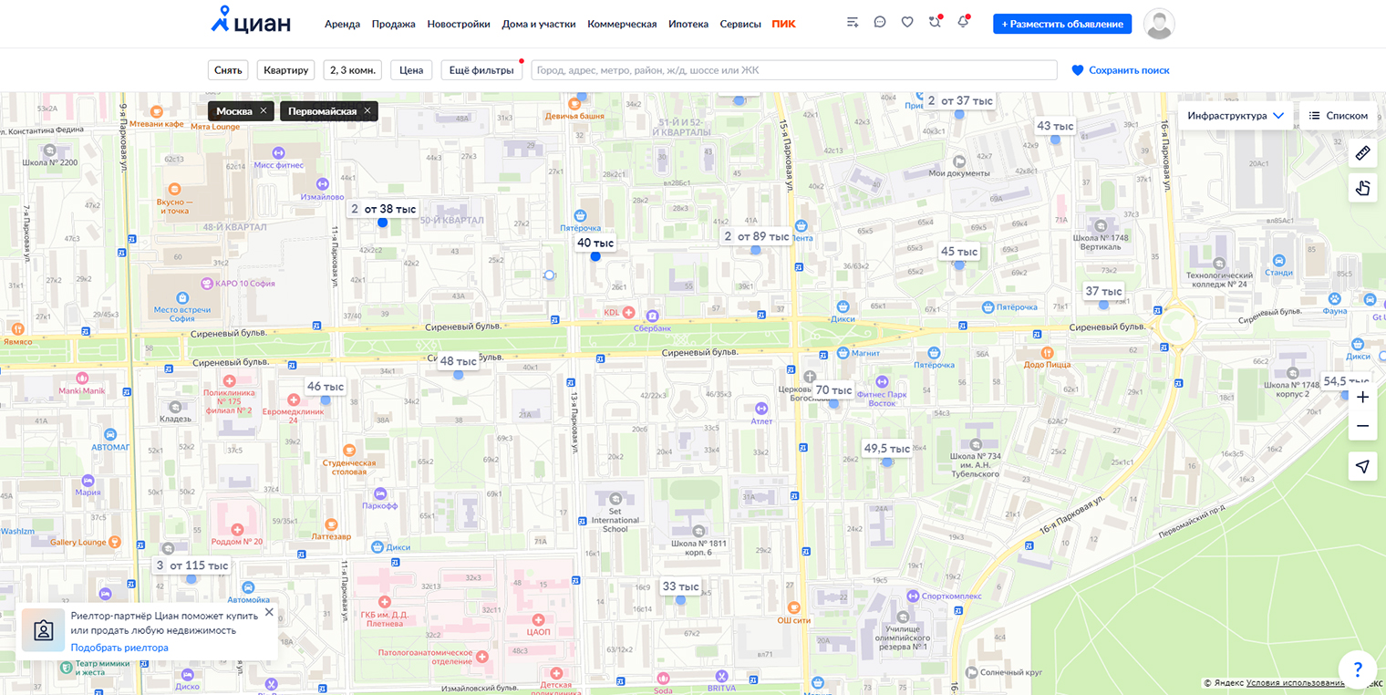Open the Дома и участки menu
Viewport: 1386px width, 695px height.
pos(539,24)
